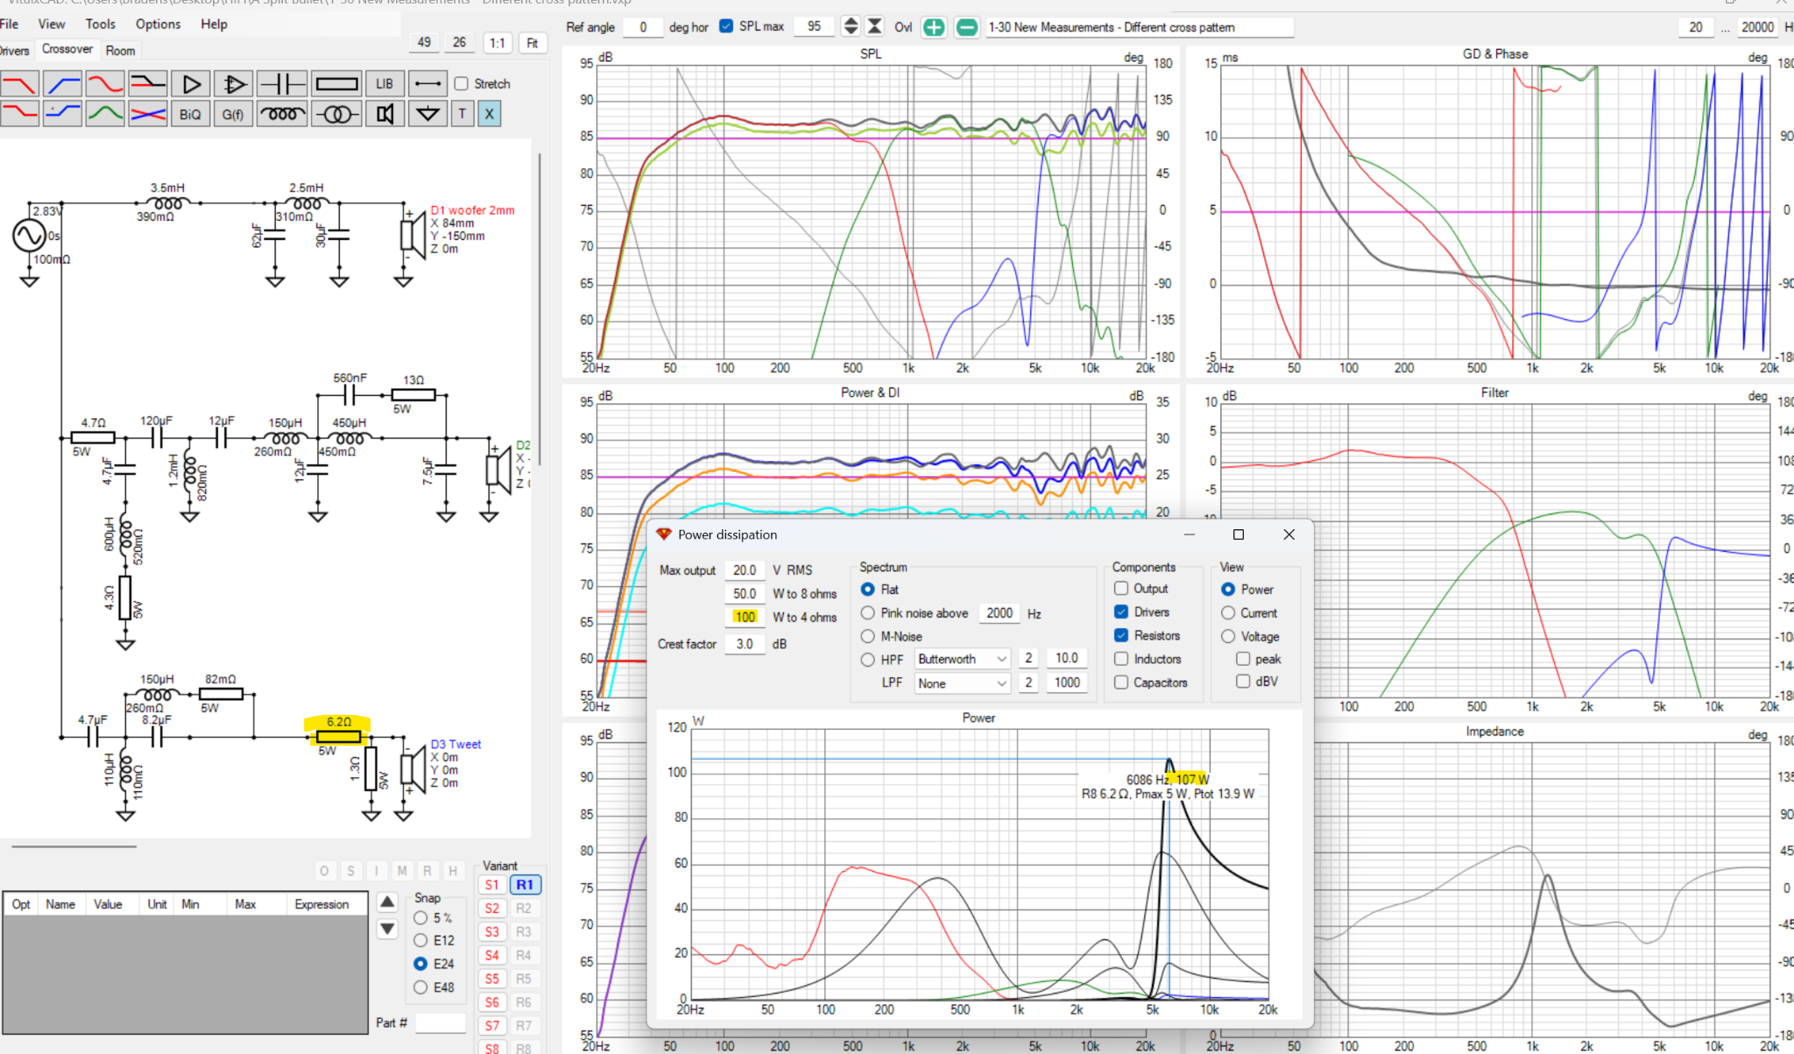This screenshot has height=1054, width=1794.
Task: Open the Help menu
Action: pyautogui.click(x=214, y=24)
